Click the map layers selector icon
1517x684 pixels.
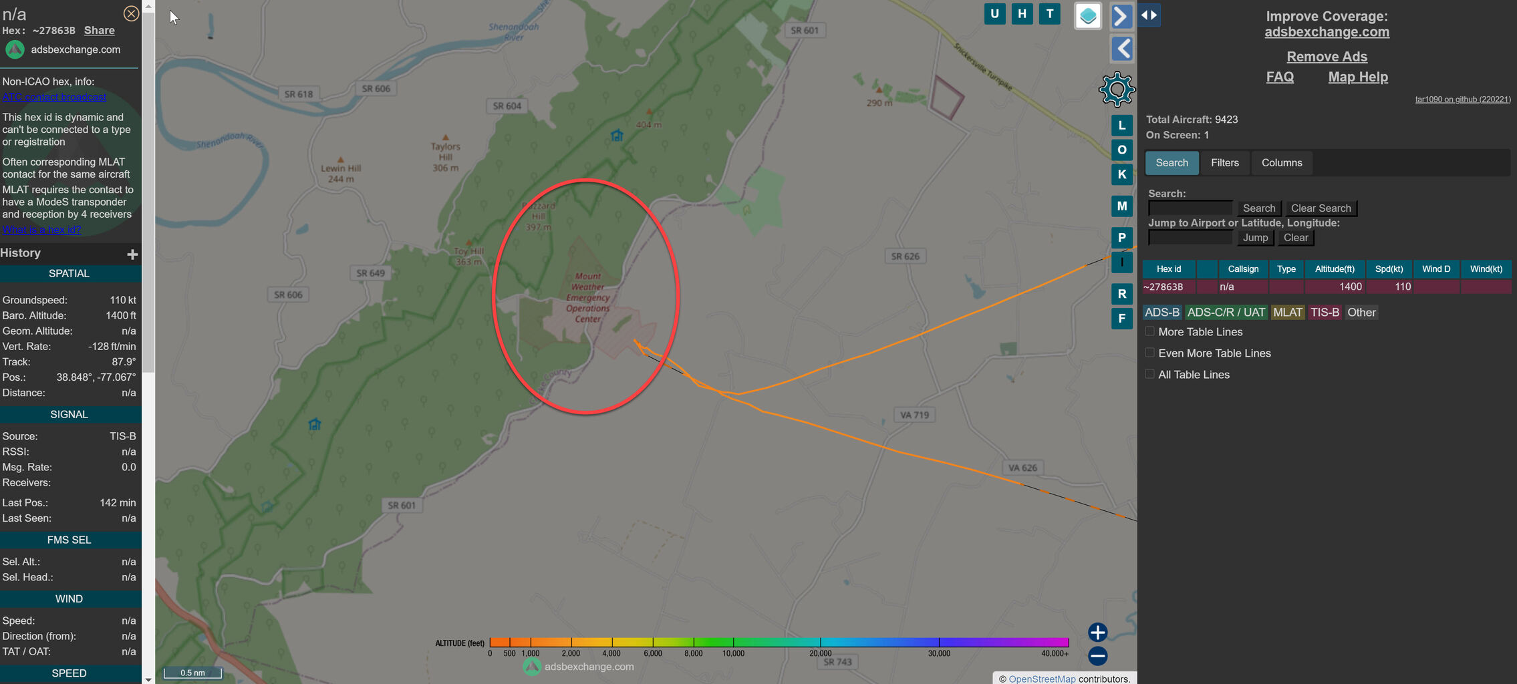click(x=1088, y=15)
